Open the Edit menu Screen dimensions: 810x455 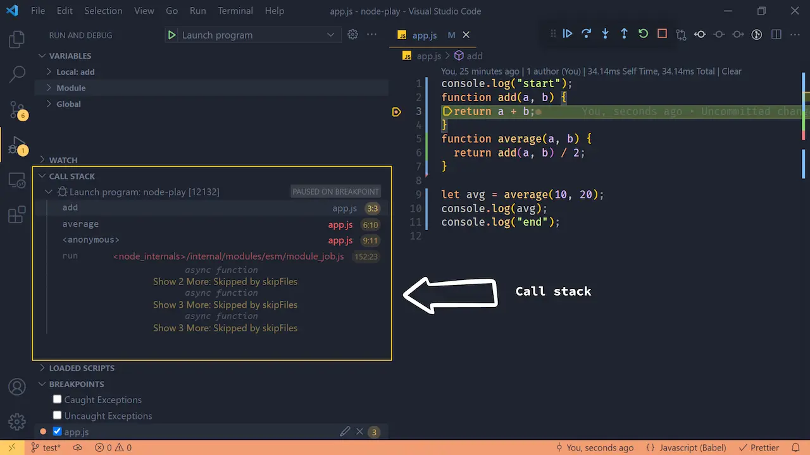point(65,11)
